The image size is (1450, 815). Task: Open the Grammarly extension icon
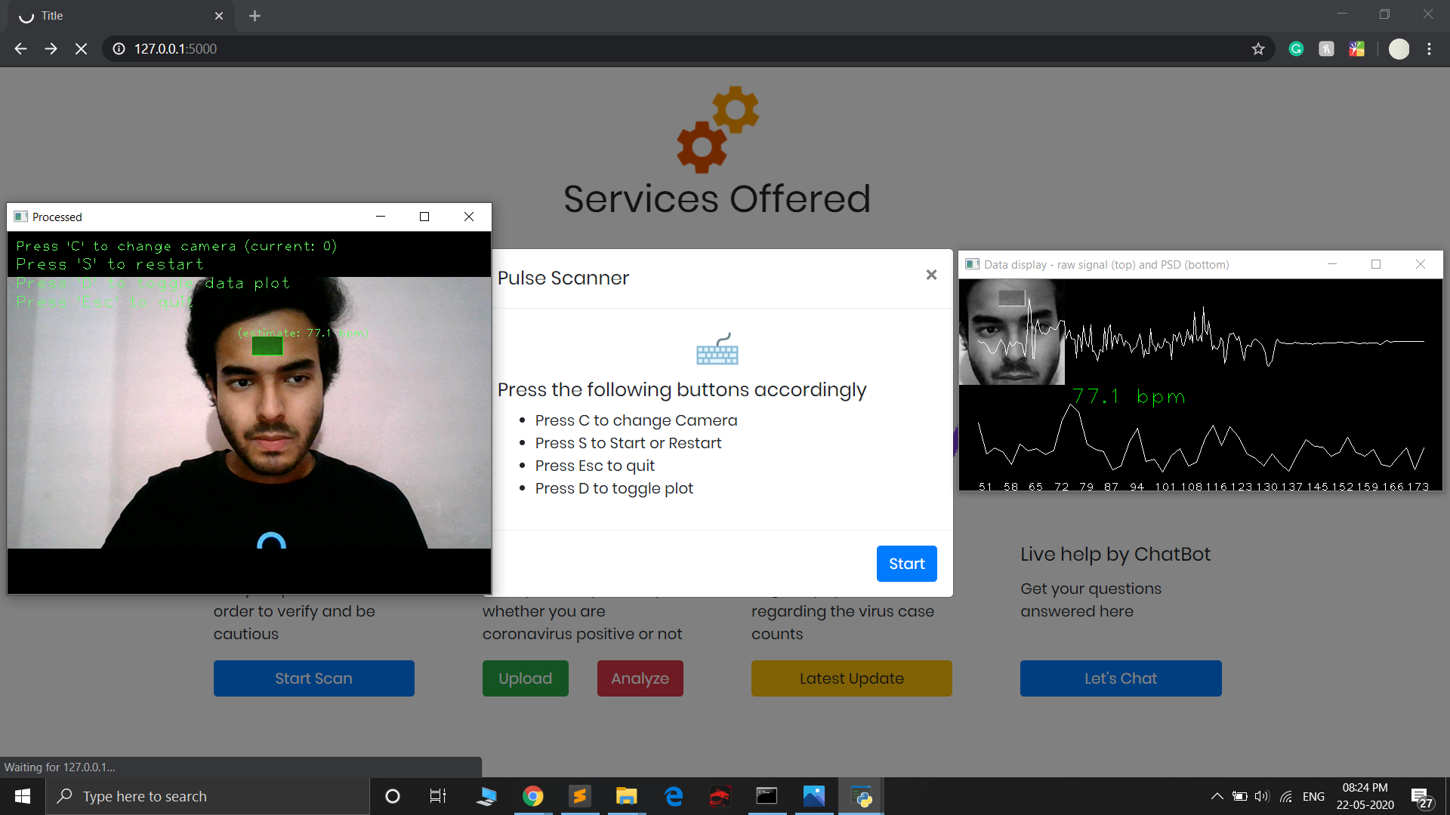pyautogui.click(x=1296, y=49)
